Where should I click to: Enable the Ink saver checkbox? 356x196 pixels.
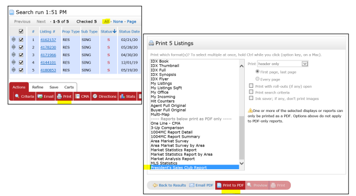[x=251, y=98]
